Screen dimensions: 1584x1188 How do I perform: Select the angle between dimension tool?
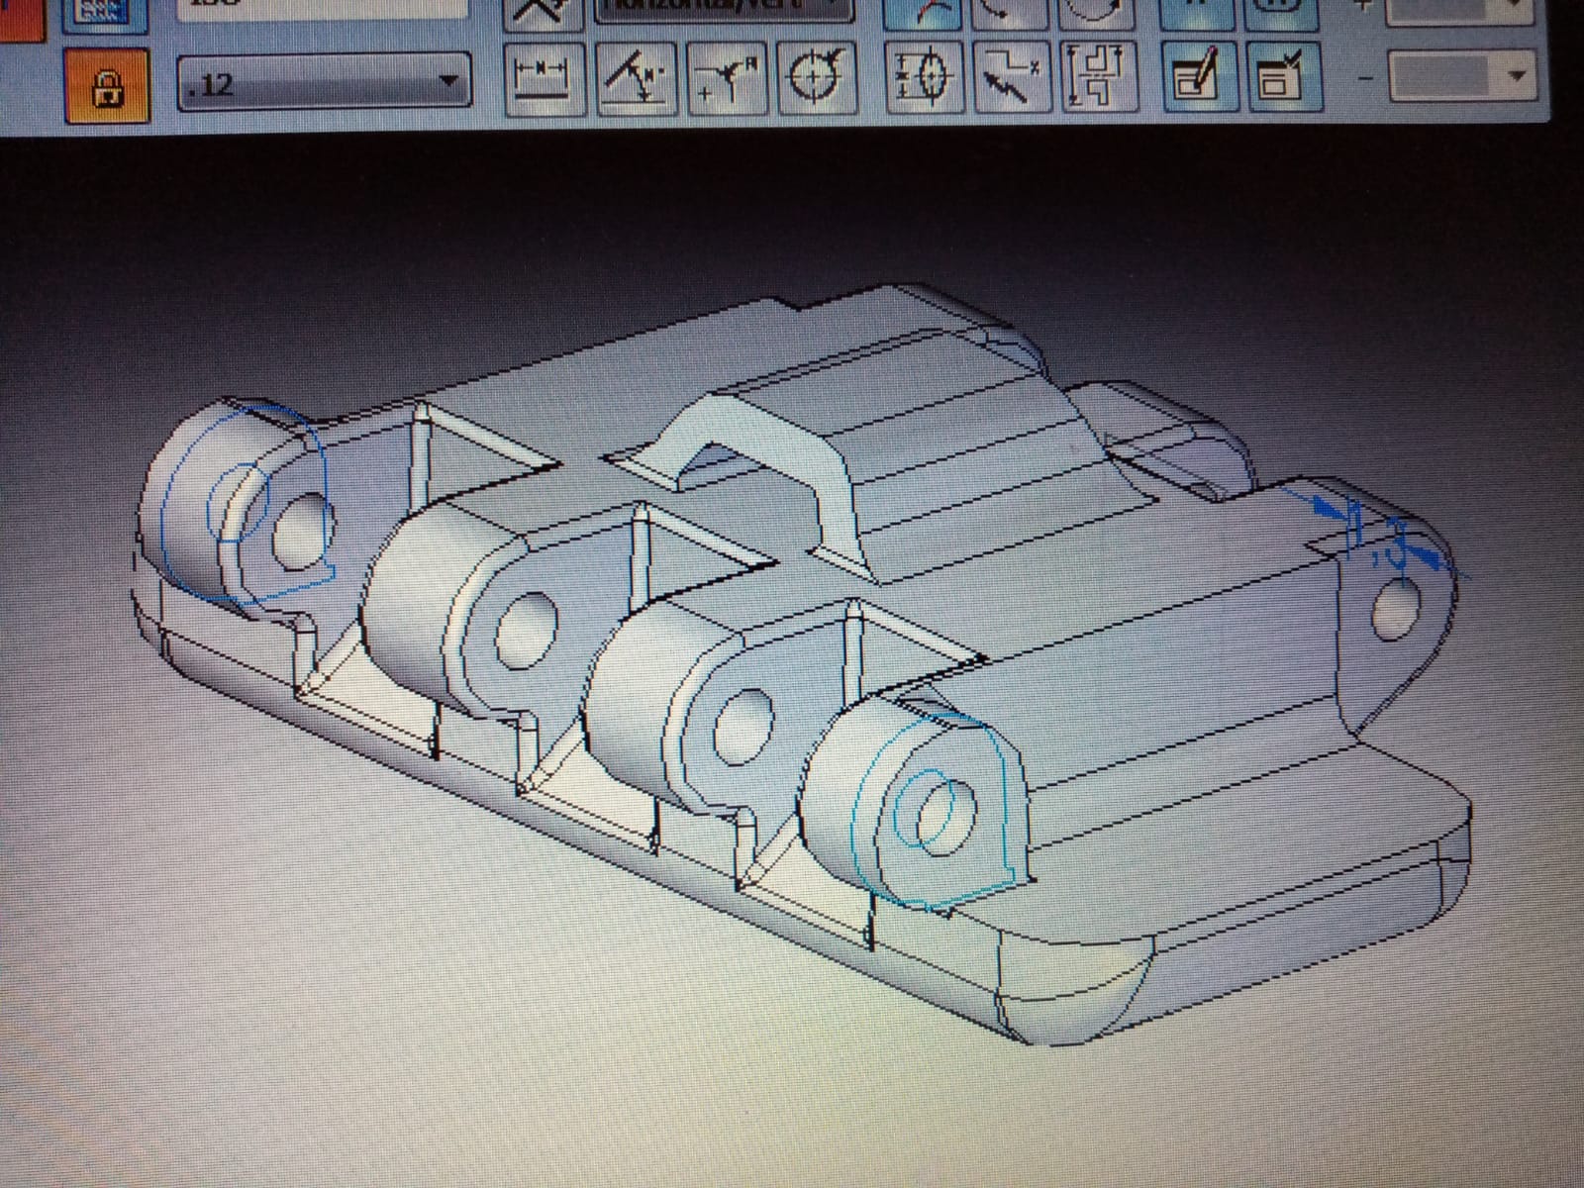pyautogui.click(x=635, y=80)
